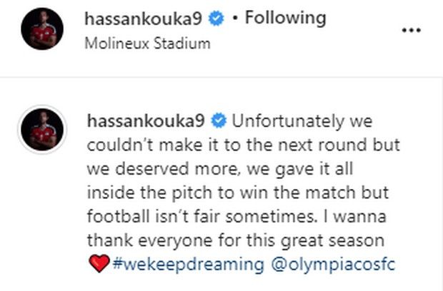Click the verified badge next to caption username

(219, 119)
